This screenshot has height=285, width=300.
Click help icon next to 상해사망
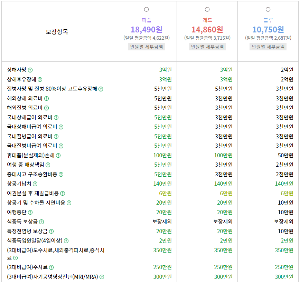point(30,70)
